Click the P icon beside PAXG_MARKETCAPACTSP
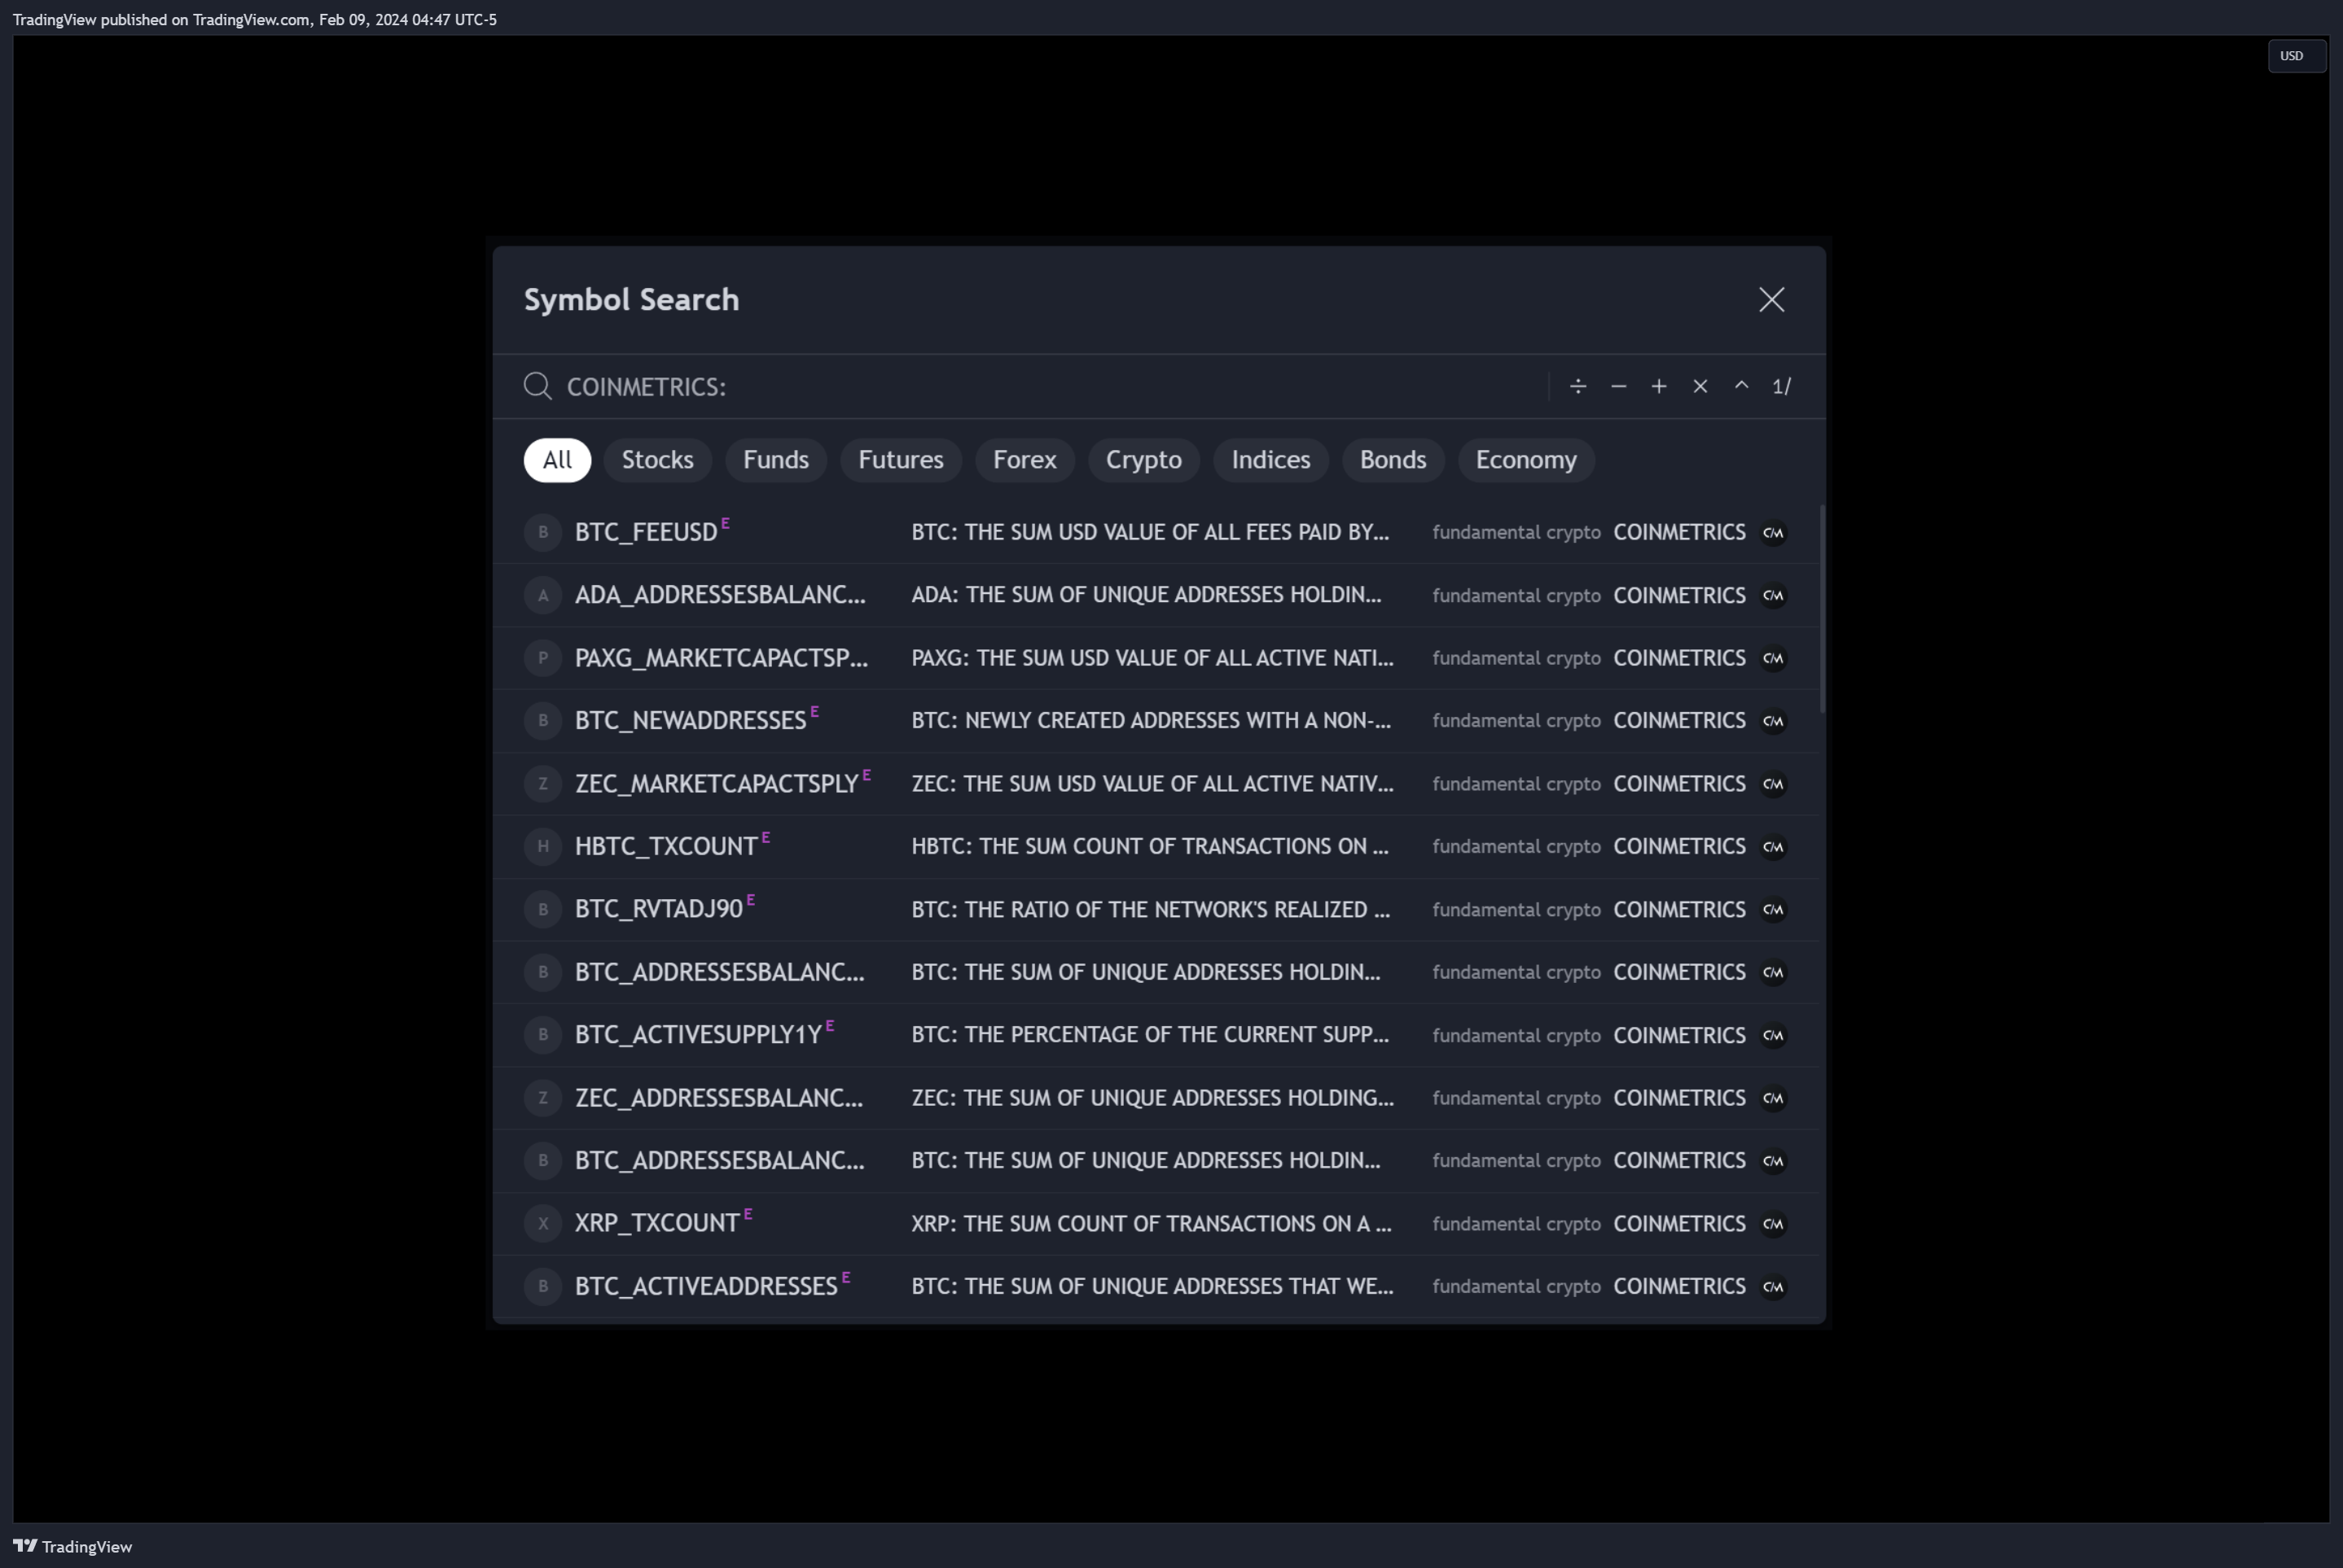Viewport: 2343px width, 1568px height. point(542,658)
